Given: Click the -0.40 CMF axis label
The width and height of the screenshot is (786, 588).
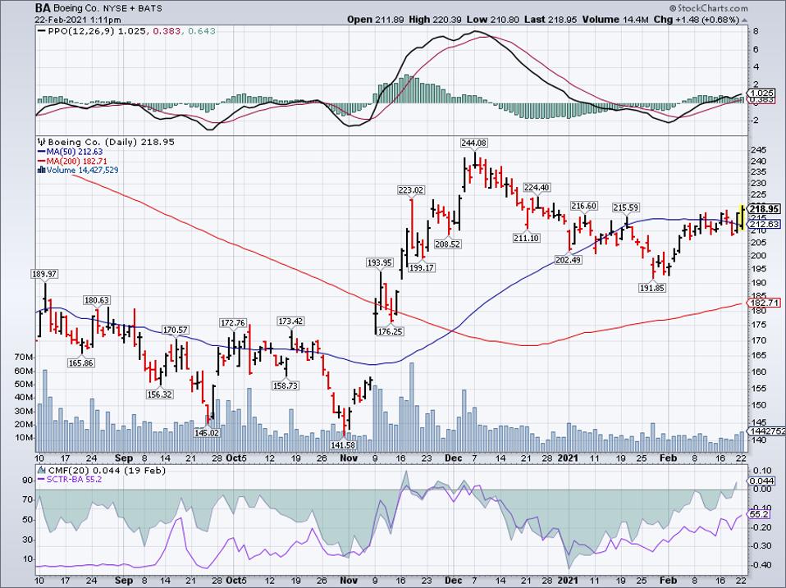Looking at the screenshot, I should [762, 565].
